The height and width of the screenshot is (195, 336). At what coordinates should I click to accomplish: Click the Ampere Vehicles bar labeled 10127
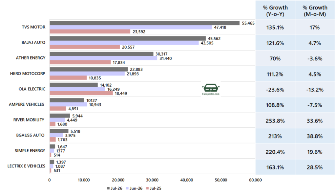pos(67,100)
